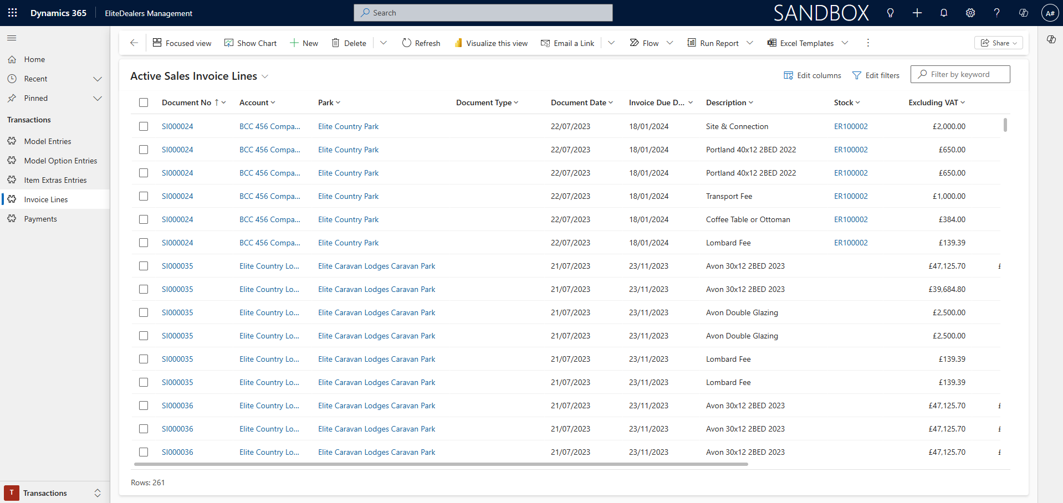The height and width of the screenshot is (503, 1063).
Task: Click the Copilot icon in header bar
Action: (x=1023, y=13)
